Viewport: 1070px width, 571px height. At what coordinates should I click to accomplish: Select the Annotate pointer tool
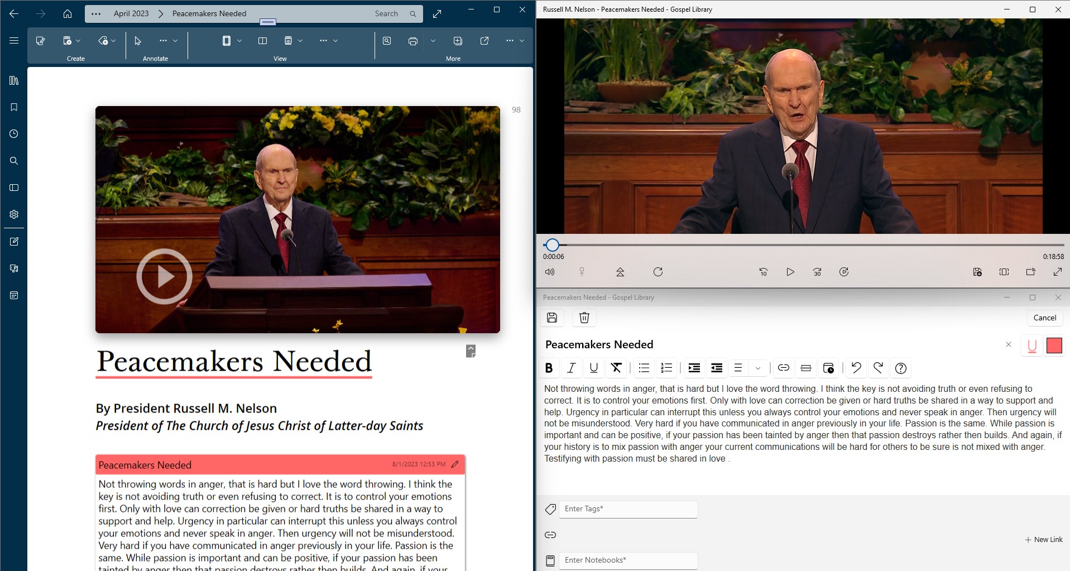(x=137, y=40)
